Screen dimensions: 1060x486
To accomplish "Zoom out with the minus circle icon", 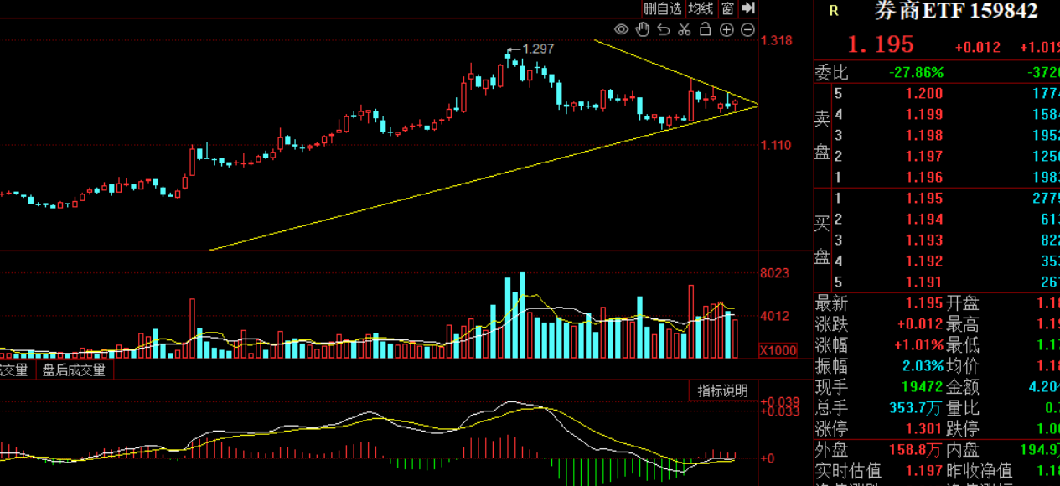I will click(747, 30).
